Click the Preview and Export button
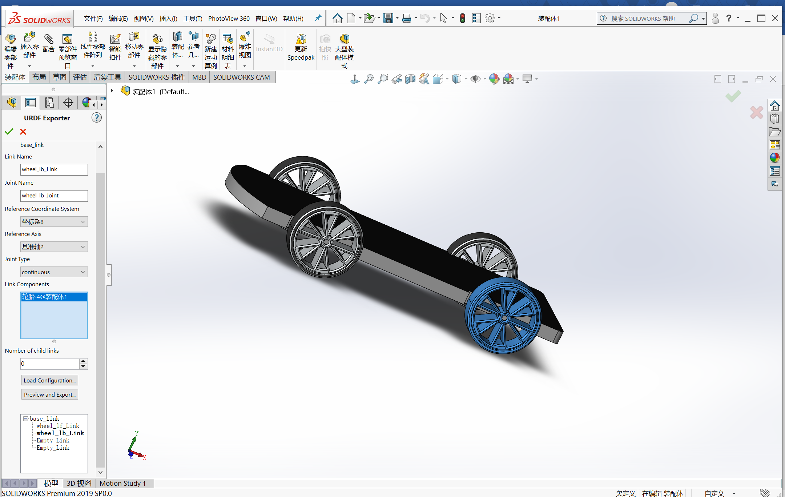The image size is (785, 497). click(x=50, y=394)
